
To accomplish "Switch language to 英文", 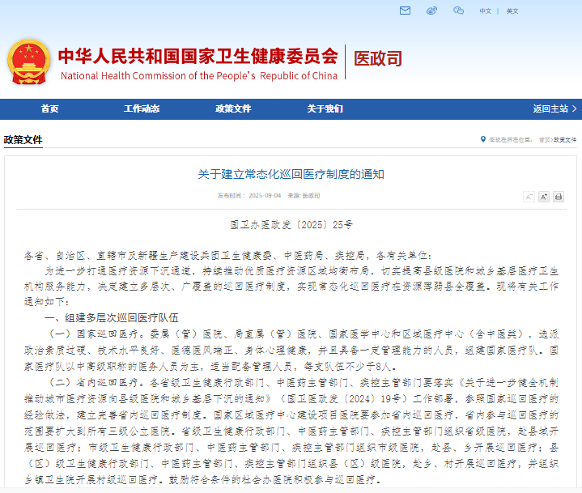I will click(512, 11).
